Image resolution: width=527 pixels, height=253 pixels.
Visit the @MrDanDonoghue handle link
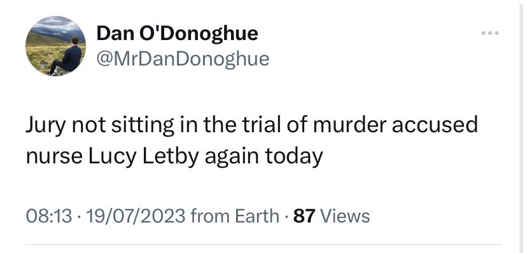(x=183, y=58)
